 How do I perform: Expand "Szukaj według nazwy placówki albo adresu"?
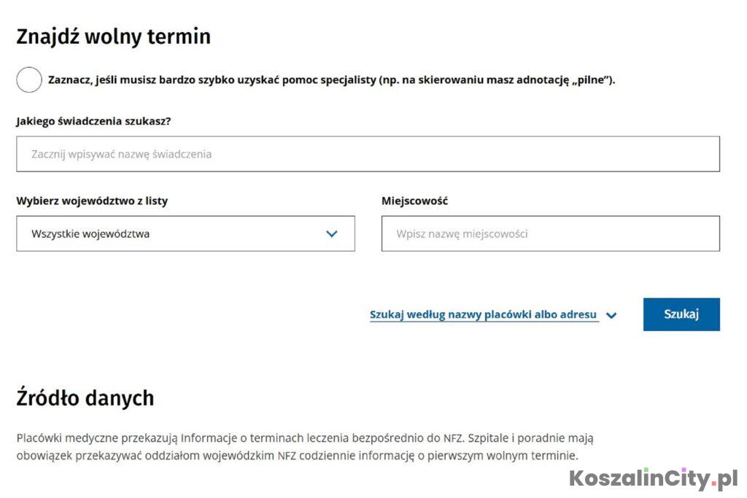tap(484, 315)
